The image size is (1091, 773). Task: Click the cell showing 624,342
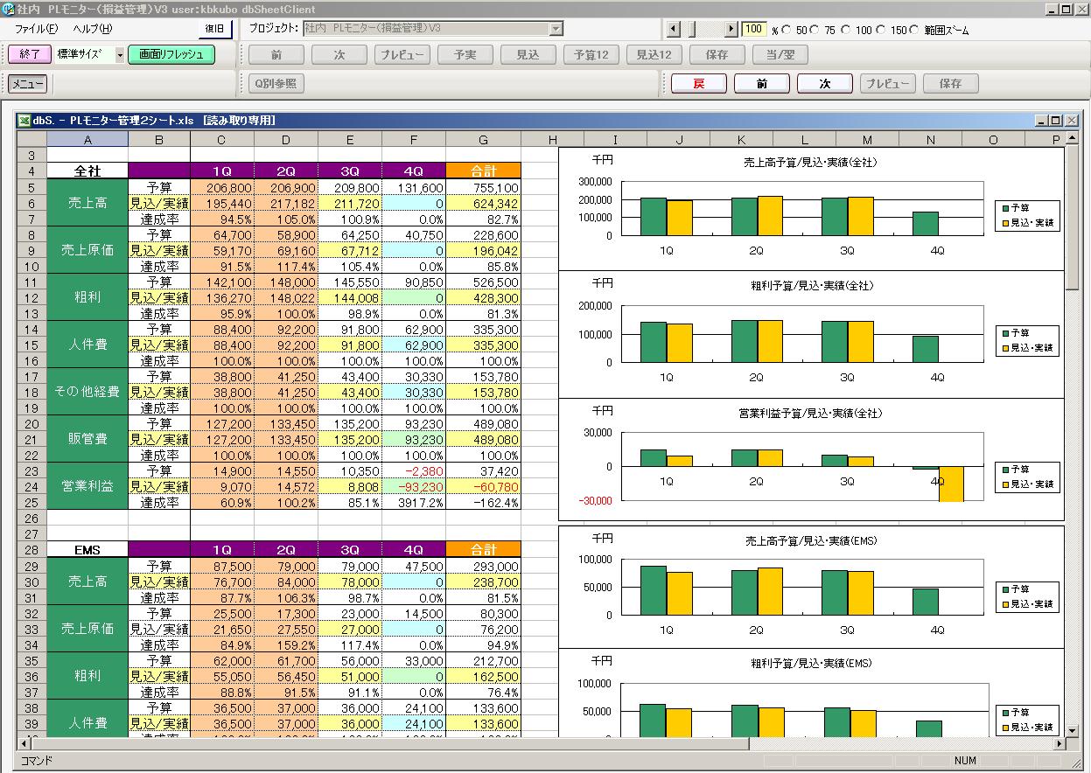coord(484,203)
